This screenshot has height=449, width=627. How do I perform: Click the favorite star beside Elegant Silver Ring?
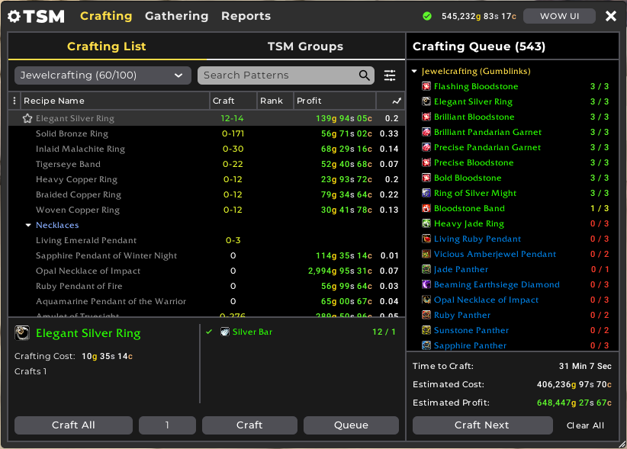tap(27, 119)
